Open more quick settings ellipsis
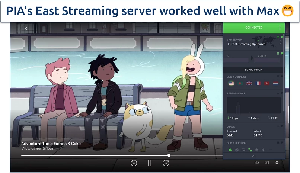The width and height of the screenshot is (300, 173). (x=270, y=150)
